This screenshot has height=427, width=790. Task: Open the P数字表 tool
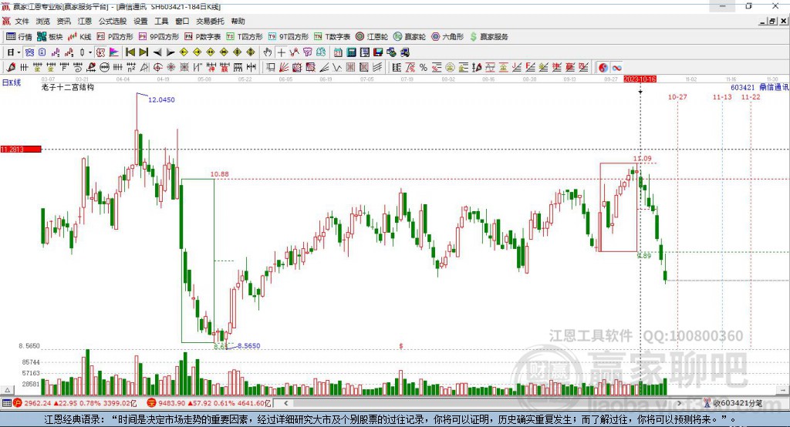(203, 37)
